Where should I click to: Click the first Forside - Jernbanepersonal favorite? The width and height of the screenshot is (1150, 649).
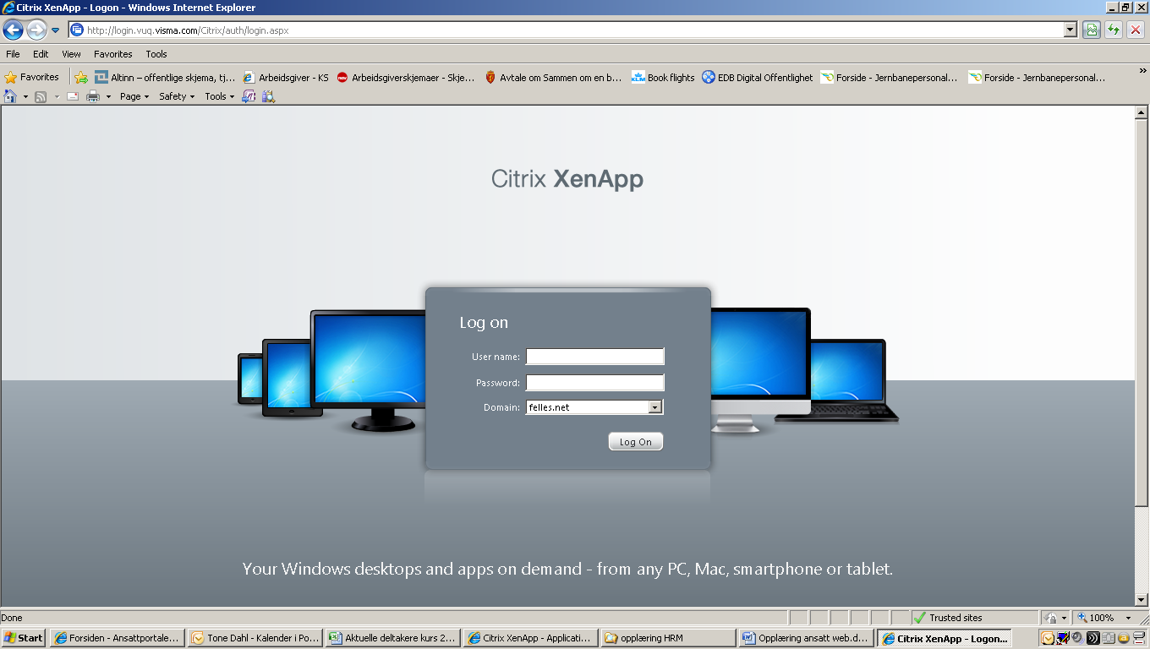click(x=890, y=77)
